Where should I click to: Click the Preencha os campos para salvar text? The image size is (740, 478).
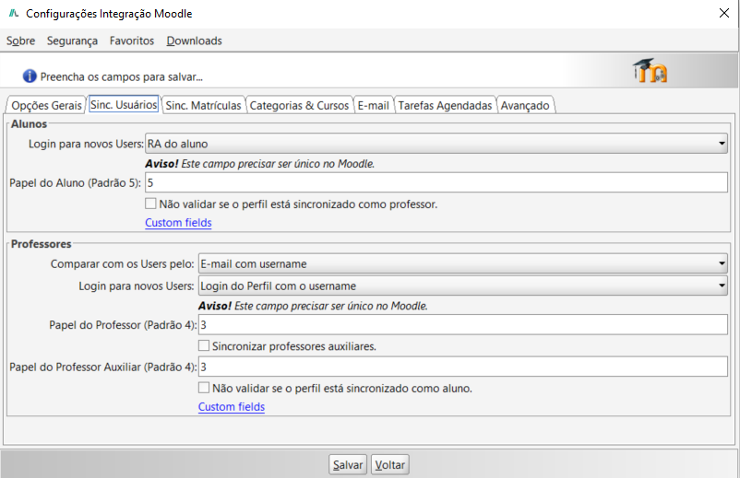pyautogui.click(x=121, y=76)
